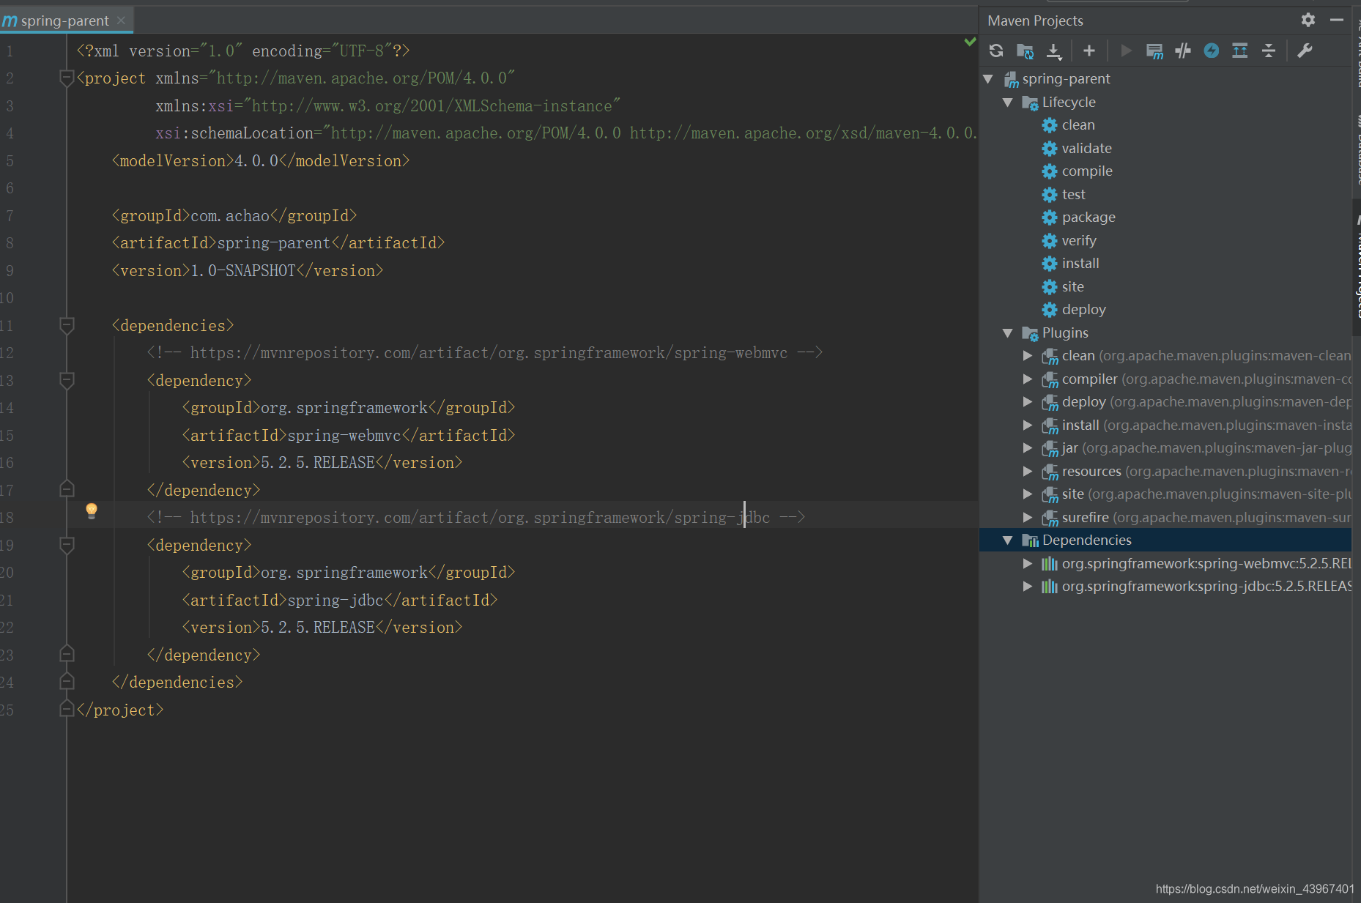Click the Maven Projects panel title
1361x903 pixels.
[x=1035, y=21]
